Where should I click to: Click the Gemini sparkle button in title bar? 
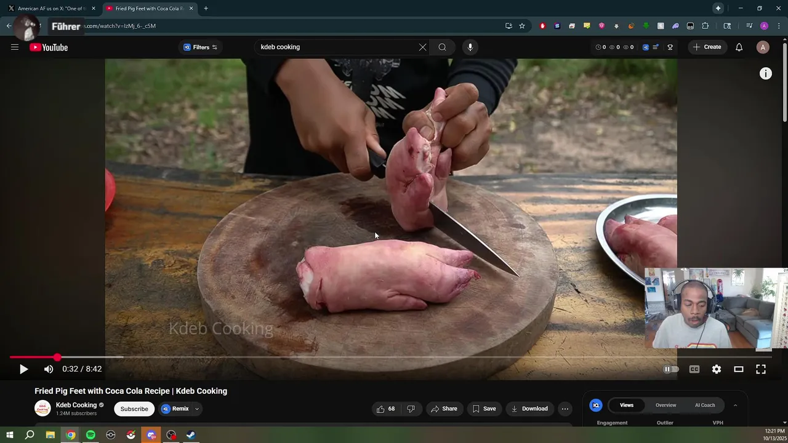[718, 9]
